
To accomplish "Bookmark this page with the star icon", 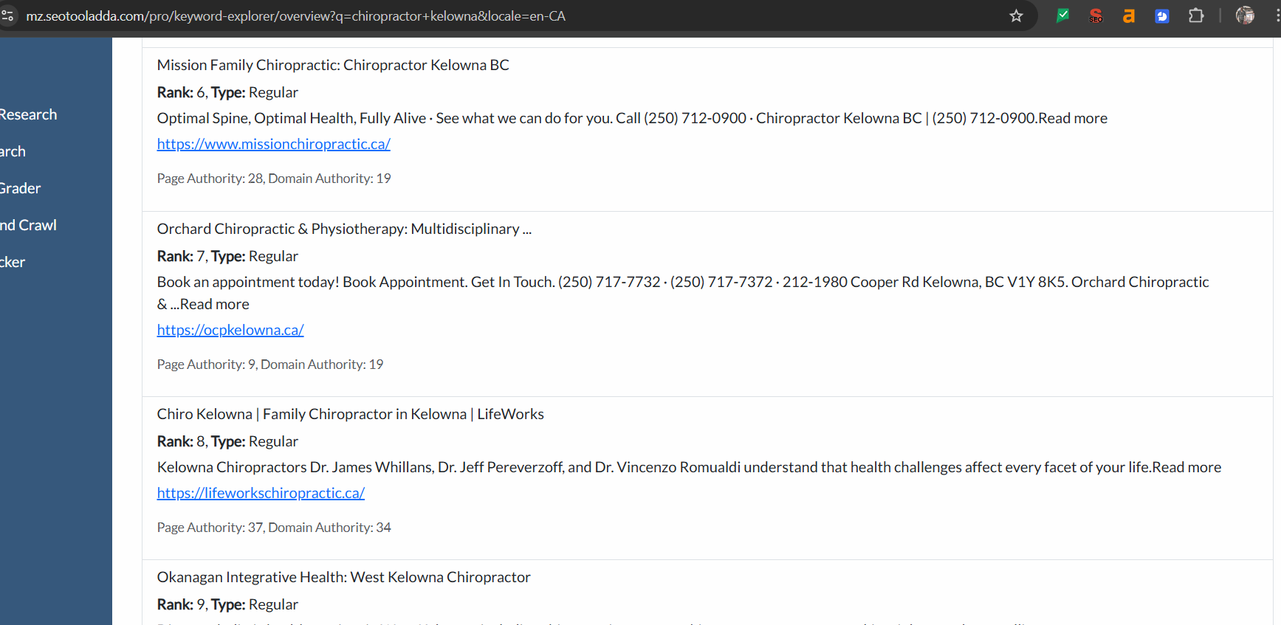I will pos(1016,15).
